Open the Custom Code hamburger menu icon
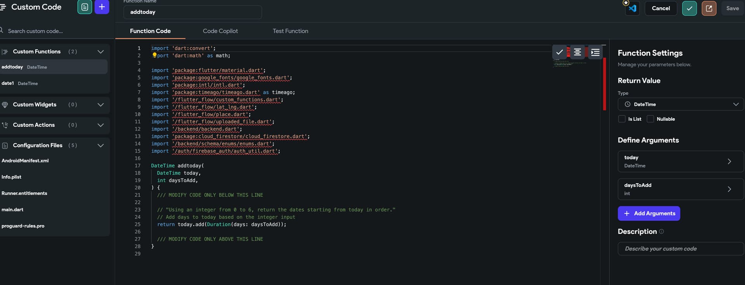 3,7
